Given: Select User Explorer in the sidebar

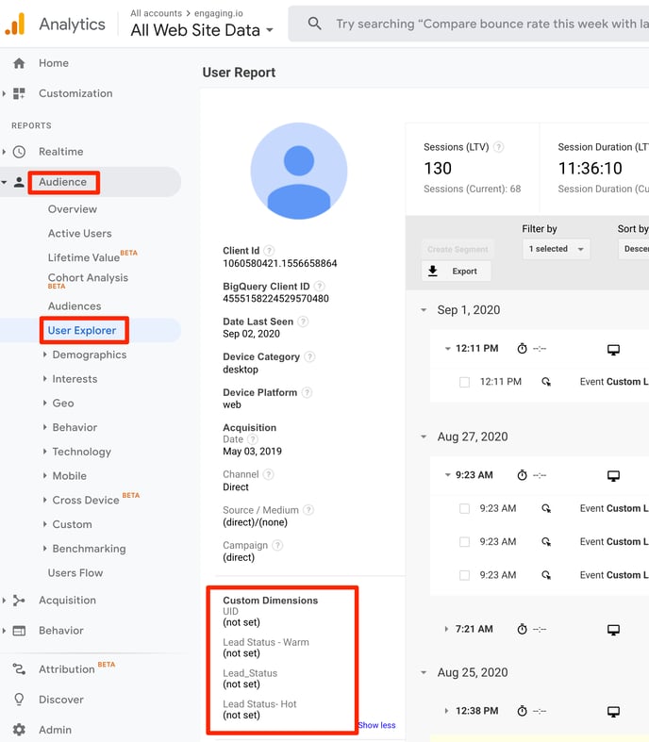Looking at the screenshot, I should [82, 330].
